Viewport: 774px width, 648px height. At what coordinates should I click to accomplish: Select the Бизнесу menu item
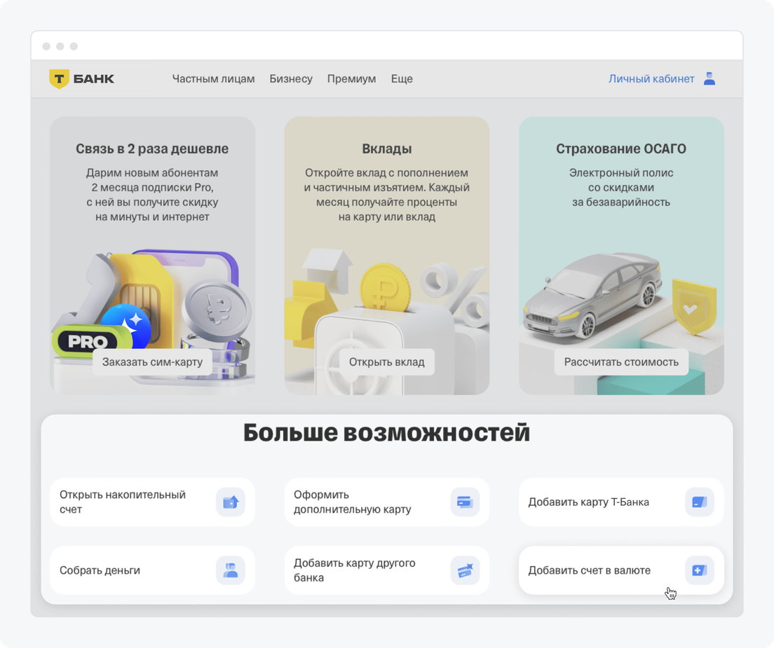(291, 79)
